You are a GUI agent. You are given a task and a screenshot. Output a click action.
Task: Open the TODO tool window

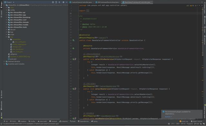(13, 121)
